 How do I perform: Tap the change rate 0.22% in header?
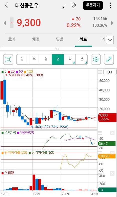point(73,25)
